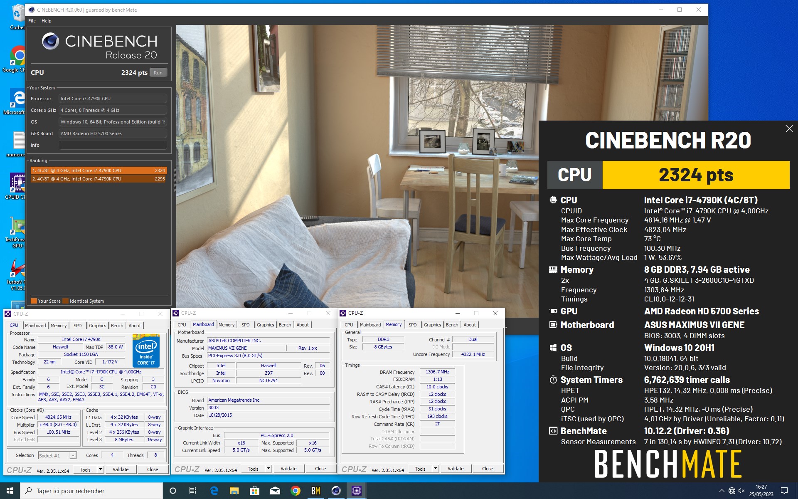The image size is (798, 499).
Task: Click the Identical System legend swatch
Action: 66,301
